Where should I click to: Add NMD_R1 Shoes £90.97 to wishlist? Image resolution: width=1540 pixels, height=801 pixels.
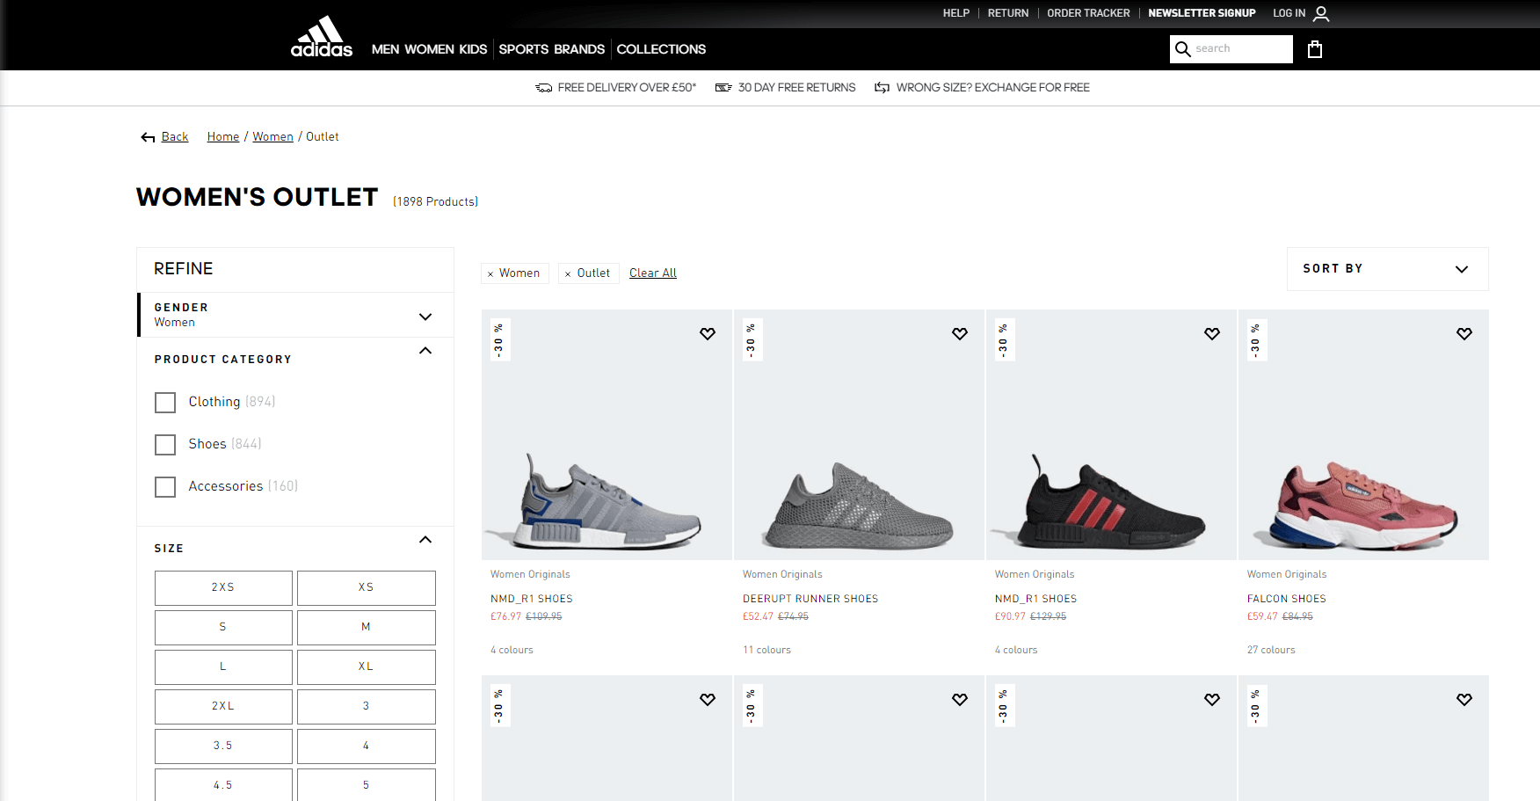click(1212, 334)
